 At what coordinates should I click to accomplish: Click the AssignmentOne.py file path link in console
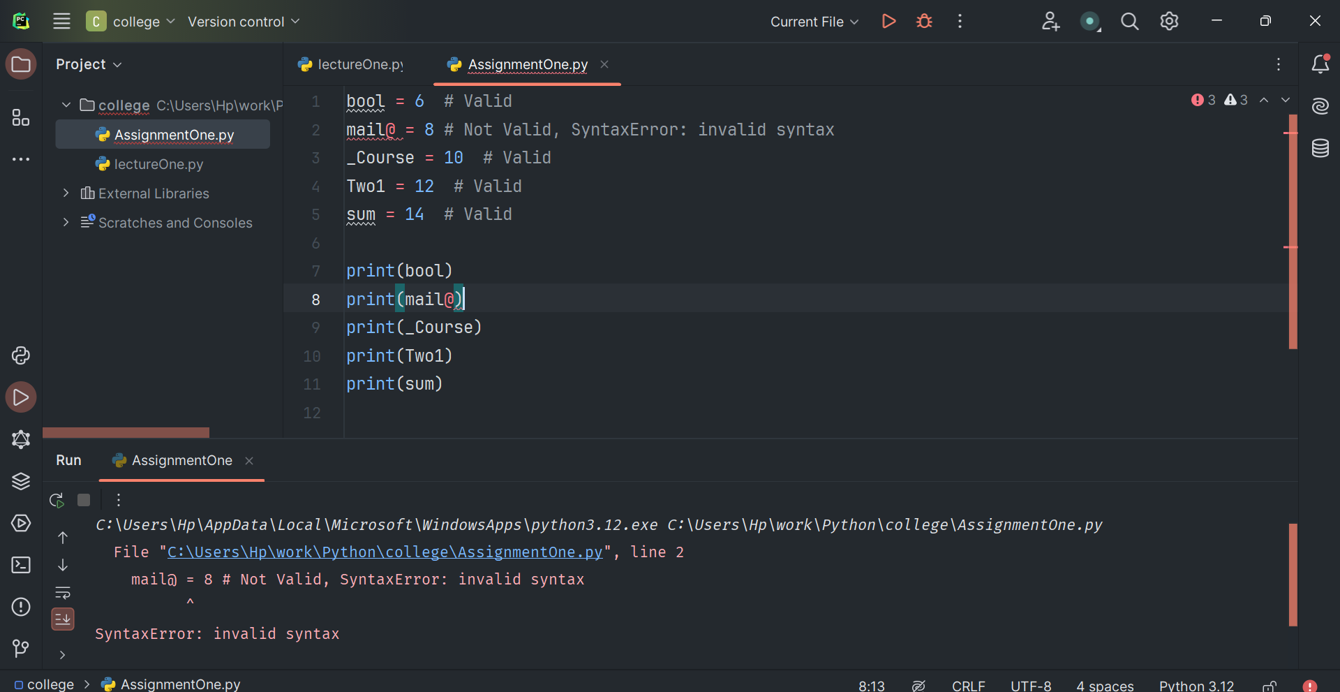point(385,552)
